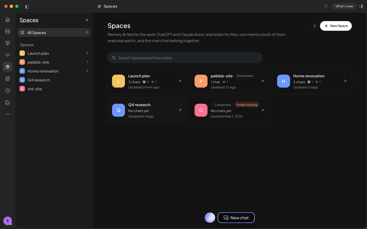Screen dimensions: 367x229
Task: Click the spaces count badge showing 5
Action: coord(314,26)
